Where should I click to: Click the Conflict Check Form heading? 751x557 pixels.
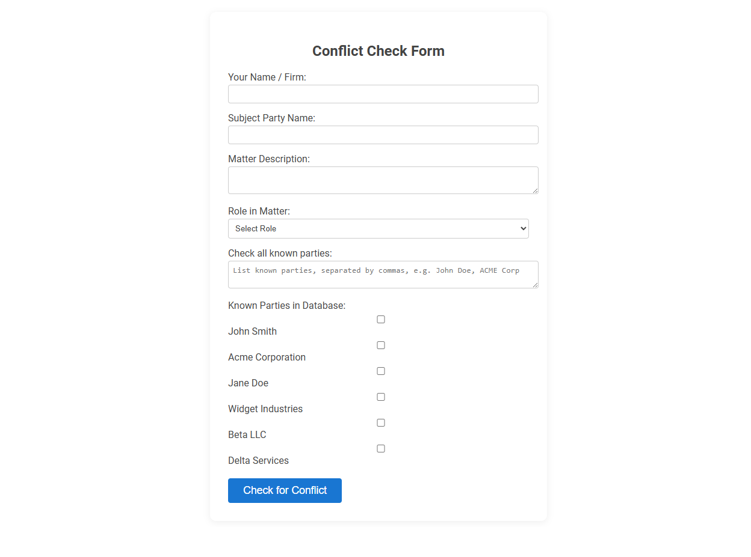pyautogui.click(x=378, y=51)
